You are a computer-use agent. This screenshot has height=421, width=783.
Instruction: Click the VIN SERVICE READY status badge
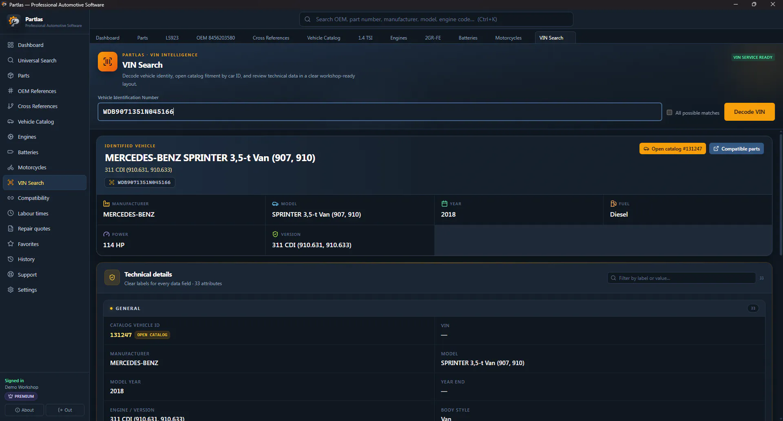tap(753, 58)
